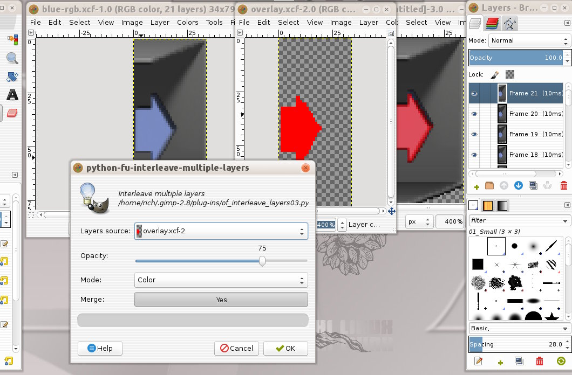Create a new layer group folder
The height and width of the screenshot is (375, 572).
pos(489,186)
